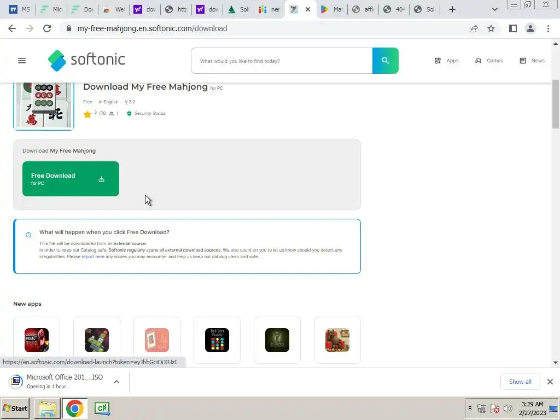Open a new browser tab

point(452,9)
